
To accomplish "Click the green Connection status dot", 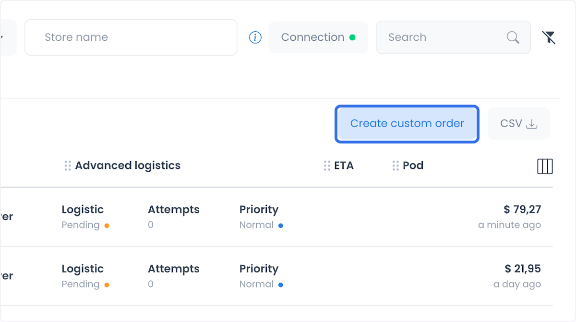I will pyautogui.click(x=352, y=37).
